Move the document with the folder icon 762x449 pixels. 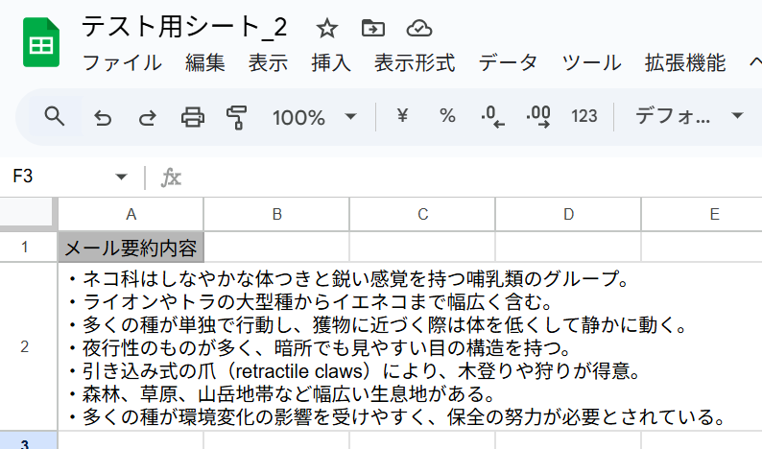(x=373, y=28)
